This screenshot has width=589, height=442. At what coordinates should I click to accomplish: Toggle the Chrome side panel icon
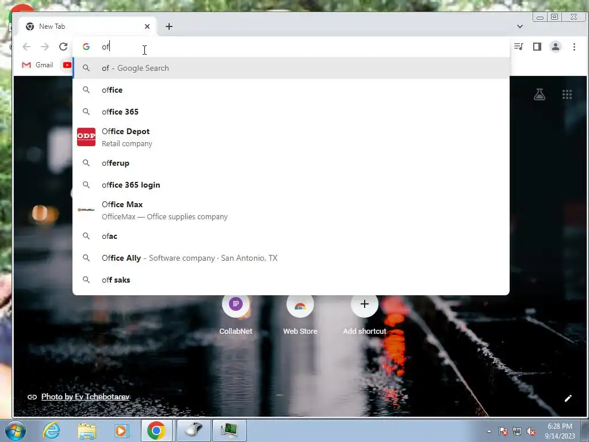tap(537, 47)
